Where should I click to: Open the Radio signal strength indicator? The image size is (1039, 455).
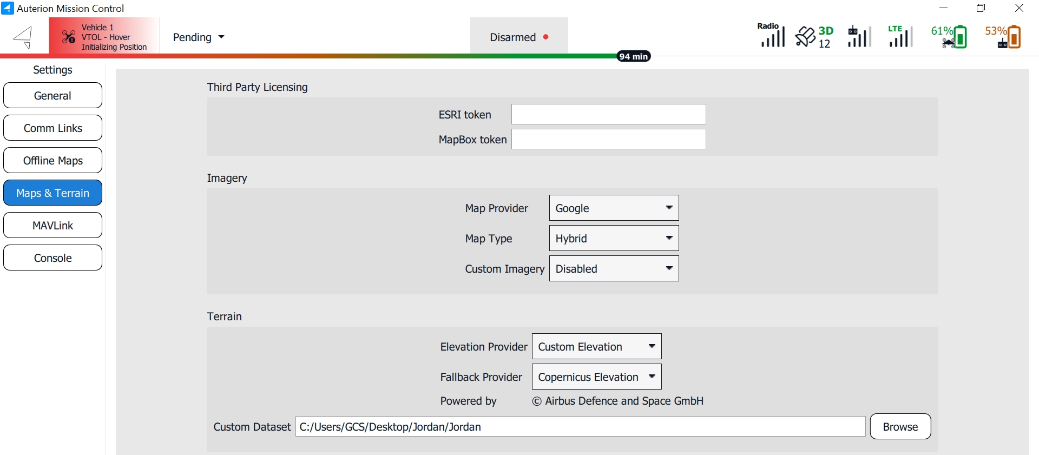point(771,36)
